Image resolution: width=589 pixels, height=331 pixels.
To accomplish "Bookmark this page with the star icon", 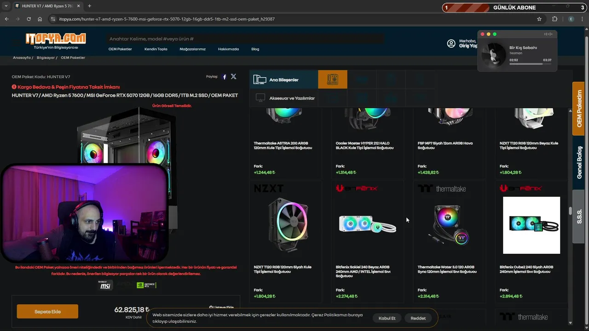I will coord(539,19).
